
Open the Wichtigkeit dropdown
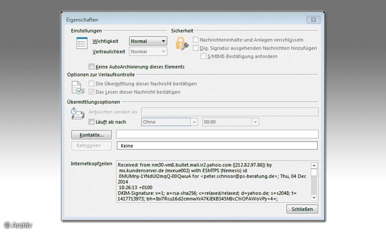click(148, 41)
